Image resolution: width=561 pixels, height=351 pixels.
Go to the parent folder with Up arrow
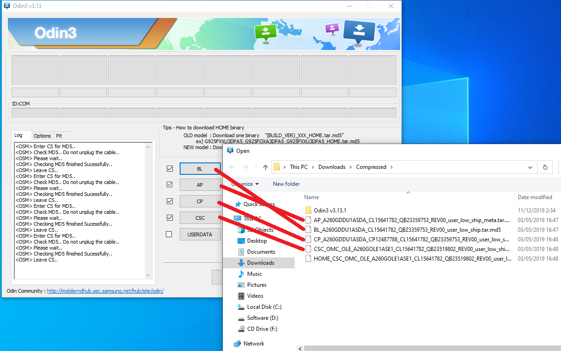tap(266, 167)
